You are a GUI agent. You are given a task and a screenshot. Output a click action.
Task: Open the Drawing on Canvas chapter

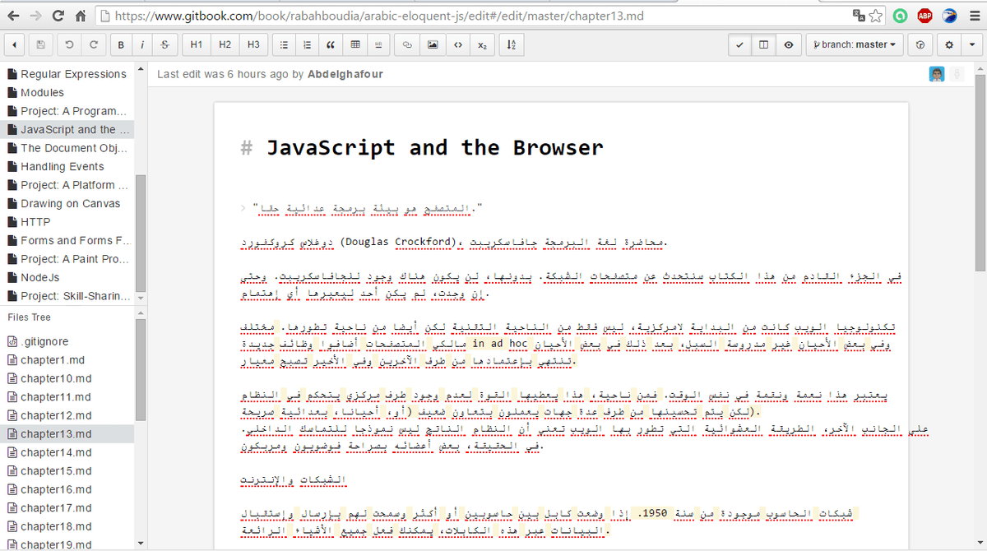[67, 204]
